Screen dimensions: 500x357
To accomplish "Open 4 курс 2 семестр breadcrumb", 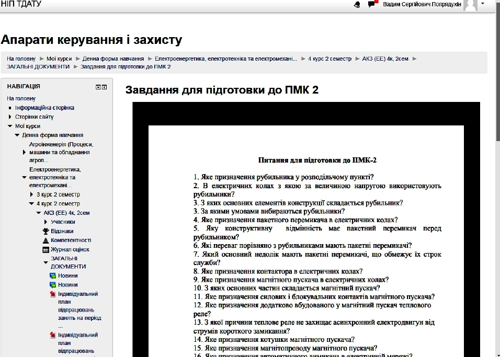I will pos(329,59).
